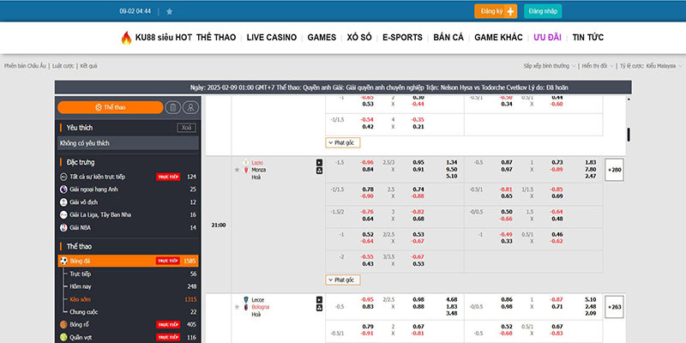Screen dimensions: 686x343
Task: Open the +280 more markets box for Lazio
Action: [614, 169]
